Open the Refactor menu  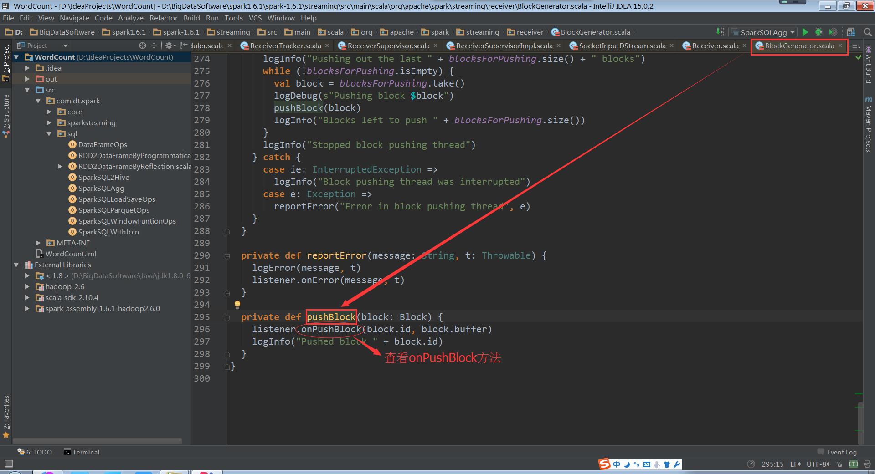163,18
